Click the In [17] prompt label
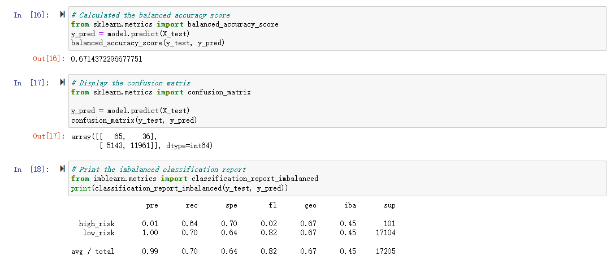 [32, 83]
